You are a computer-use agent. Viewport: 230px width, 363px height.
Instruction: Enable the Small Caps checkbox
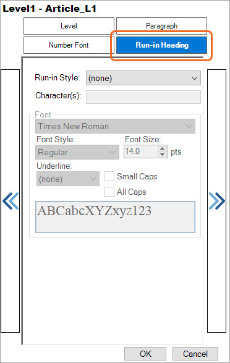109,176
